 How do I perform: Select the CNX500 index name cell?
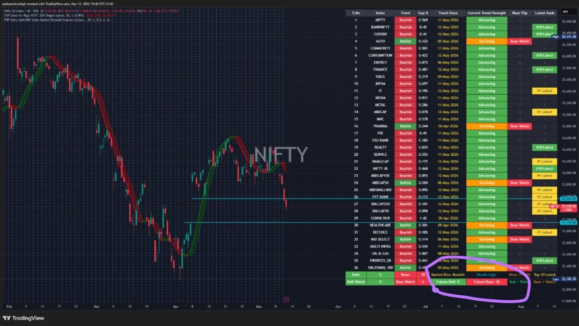pos(380,34)
